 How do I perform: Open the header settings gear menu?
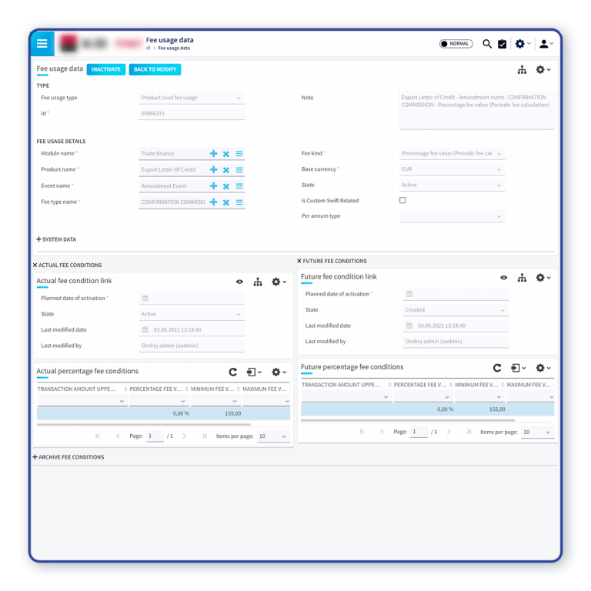522,44
